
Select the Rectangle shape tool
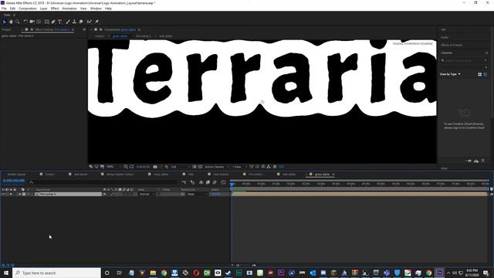[x=46, y=22]
